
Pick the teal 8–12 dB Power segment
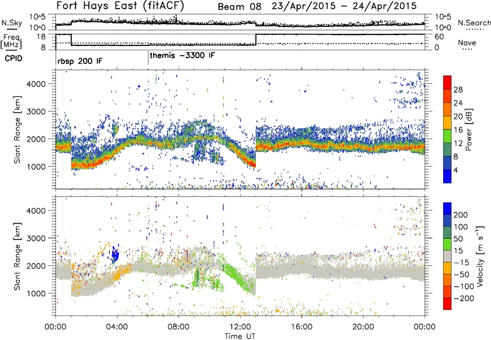[x=447, y=149]
